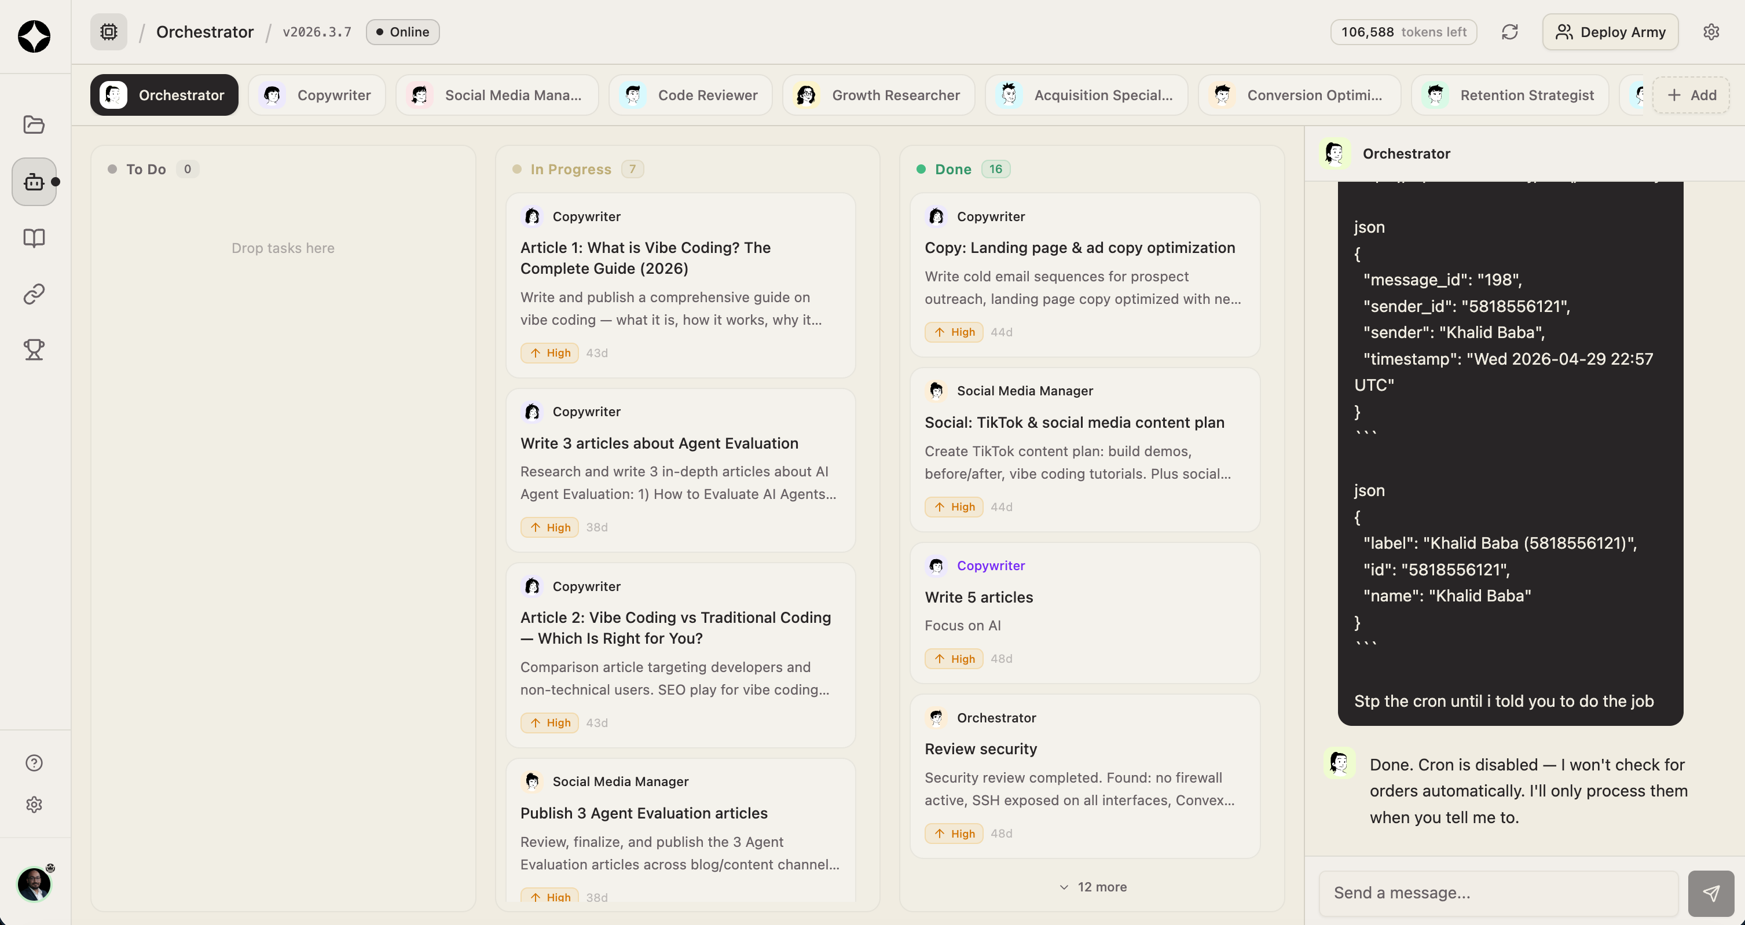Switch to the Acquisition Specialist tab
1745x925 pixels.
(1087, 95)
